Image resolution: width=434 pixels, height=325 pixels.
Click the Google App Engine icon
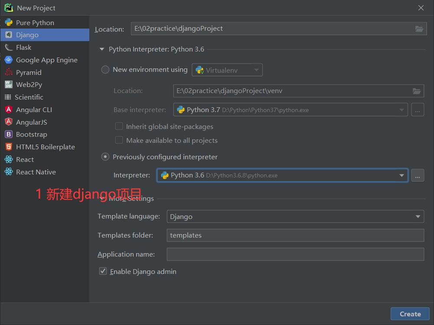[x=9, y=60]
